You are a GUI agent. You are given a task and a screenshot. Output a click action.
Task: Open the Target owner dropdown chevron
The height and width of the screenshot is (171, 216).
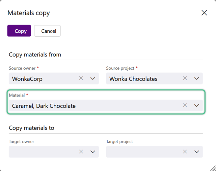(93, 152)
